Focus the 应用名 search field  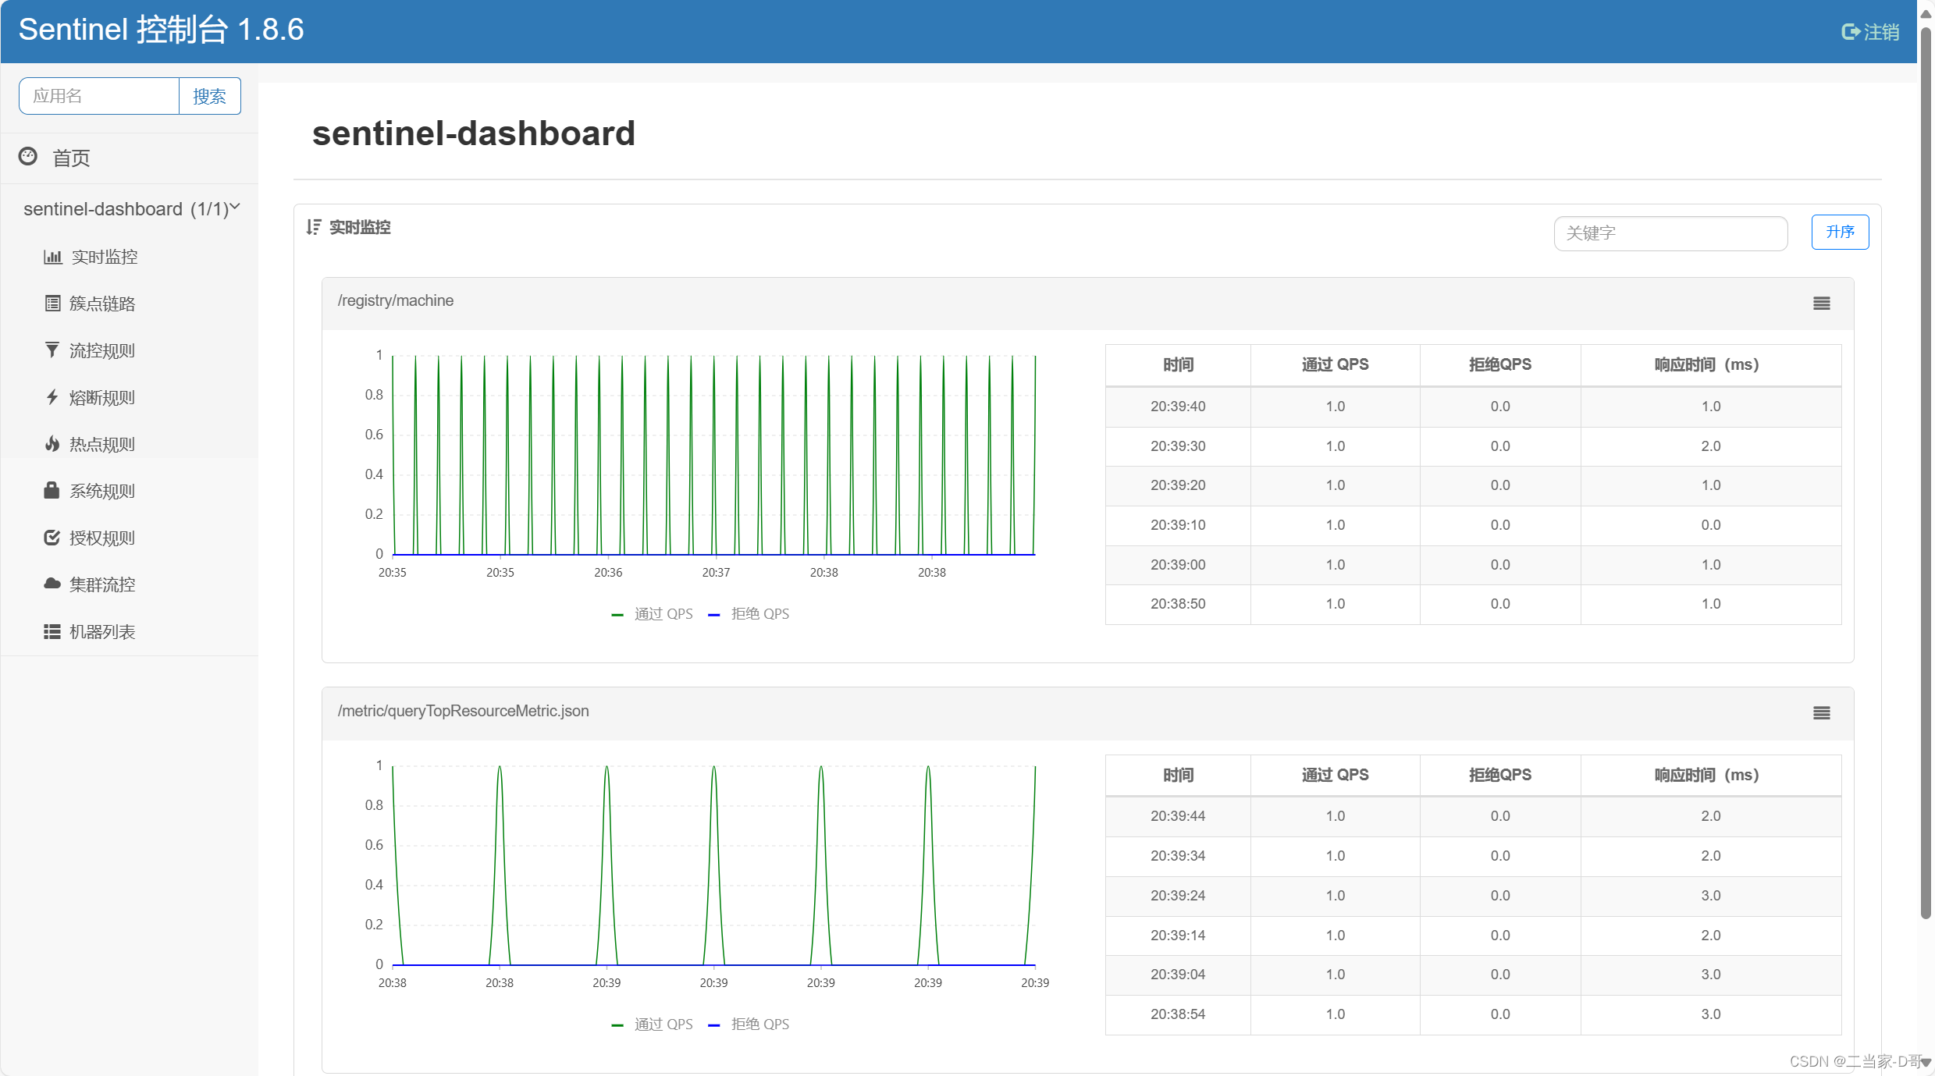(99, 96)
